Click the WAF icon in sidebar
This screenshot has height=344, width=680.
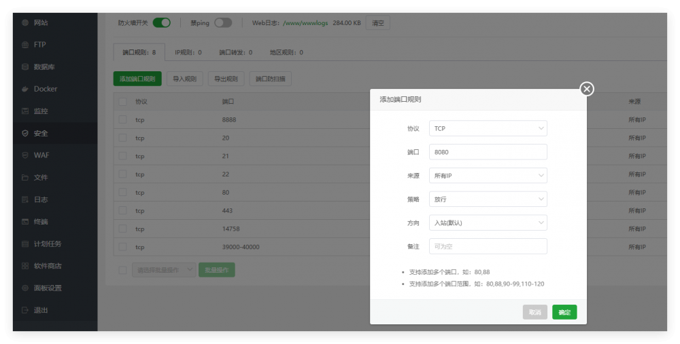[x=25, y=155]
